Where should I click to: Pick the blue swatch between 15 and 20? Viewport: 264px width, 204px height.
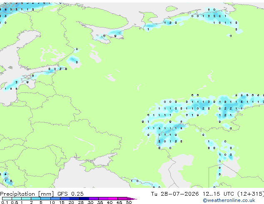pyautogui.click(x=65, y=199)
